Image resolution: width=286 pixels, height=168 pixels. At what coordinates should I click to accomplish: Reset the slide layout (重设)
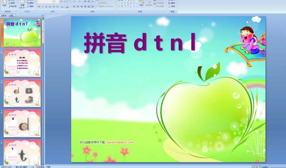tap(30, 3)
